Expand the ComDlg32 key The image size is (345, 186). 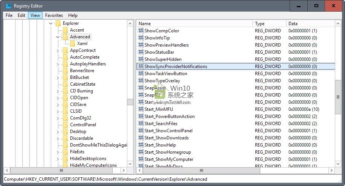point(58,118)
